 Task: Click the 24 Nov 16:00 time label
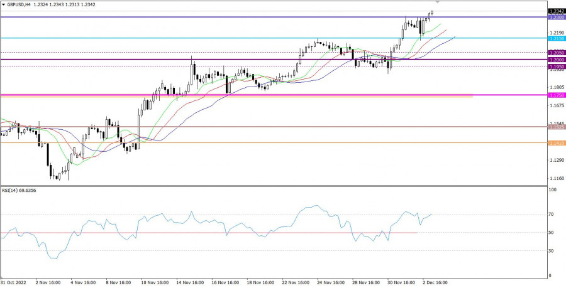pos(329,282)
